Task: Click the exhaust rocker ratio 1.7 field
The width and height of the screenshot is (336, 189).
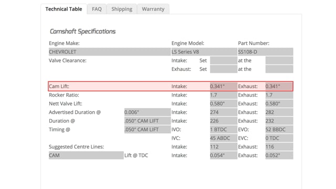Action: (279, 95)
